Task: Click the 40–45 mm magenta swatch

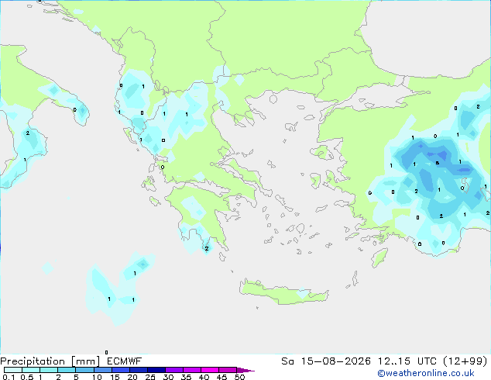Action: coord(210,370)
